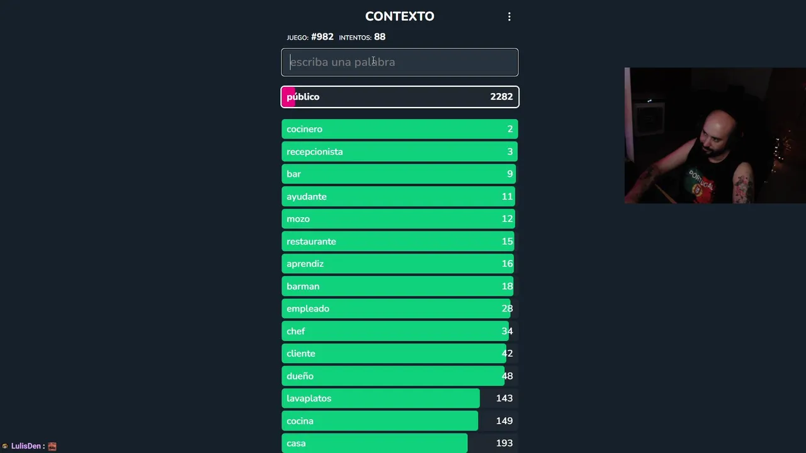Image resolution: width=806 pixels, height=453 pixels.
Task: Select the 'casa' guess entry
Action: pyautogui.click(x=400, y=443)
